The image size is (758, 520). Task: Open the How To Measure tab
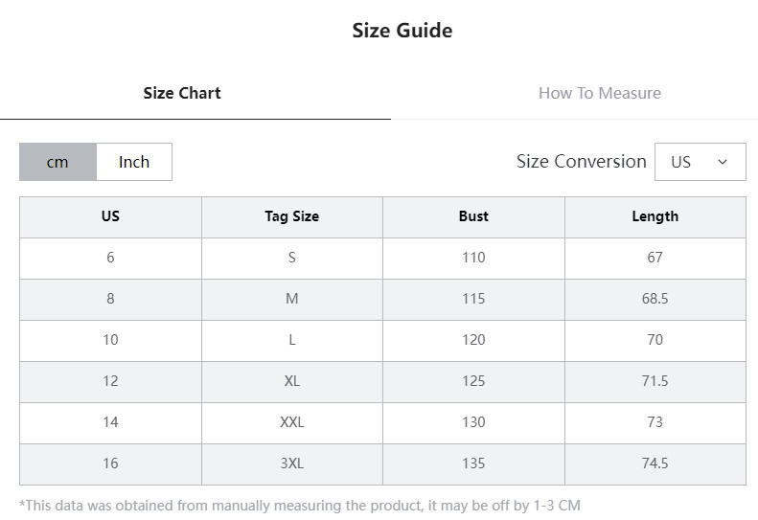(x=599, y=93)
